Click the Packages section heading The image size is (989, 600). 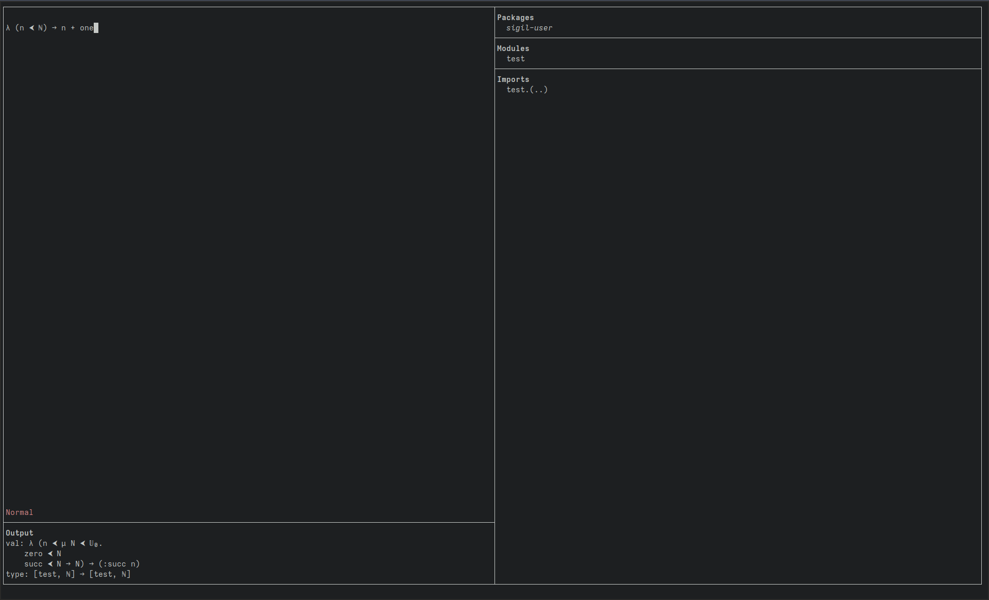point(515,18)
